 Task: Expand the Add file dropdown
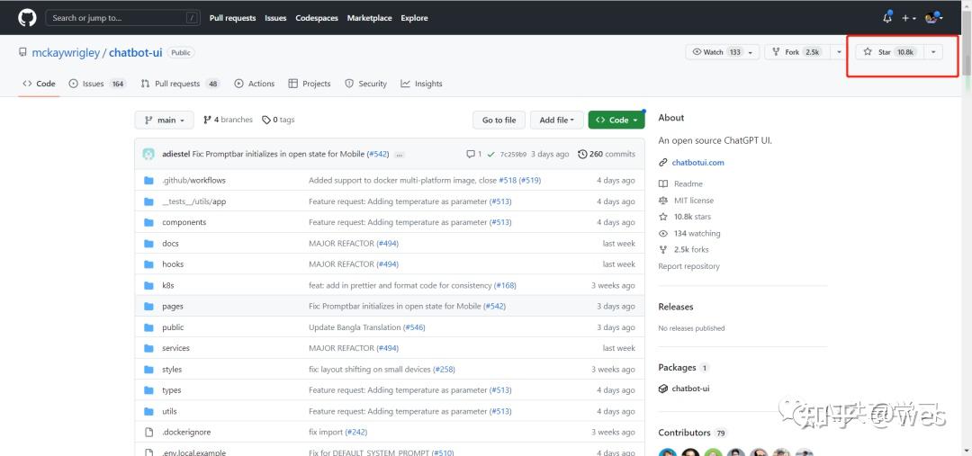pos(557,120)
